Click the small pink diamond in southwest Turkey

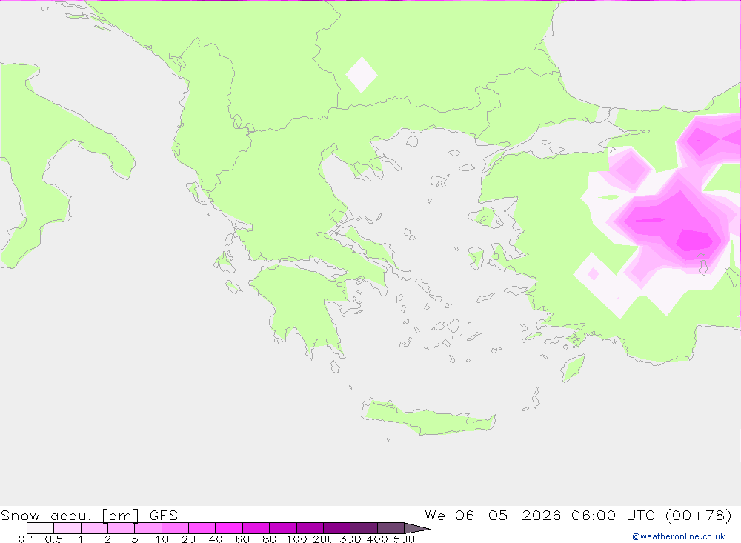[594, 274]
